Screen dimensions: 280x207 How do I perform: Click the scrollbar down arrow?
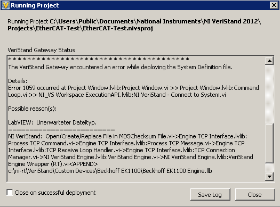click(269, 177)
